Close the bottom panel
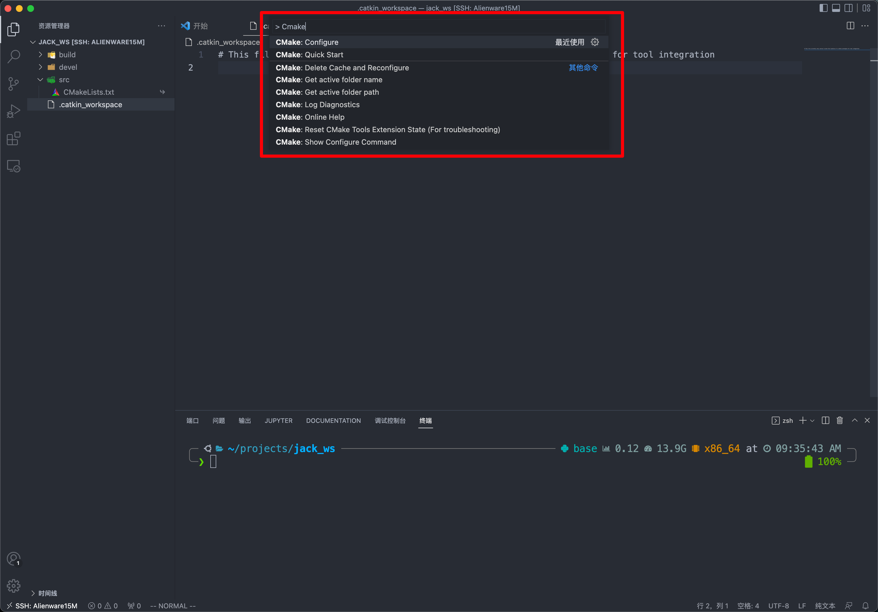 click(867, 420)
